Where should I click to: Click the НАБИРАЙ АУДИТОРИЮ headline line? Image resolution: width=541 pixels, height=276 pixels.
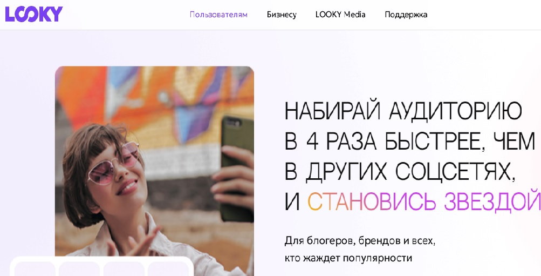point(403,111)
